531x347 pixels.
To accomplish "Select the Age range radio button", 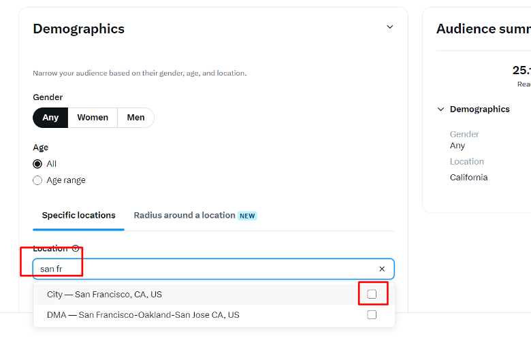I will click(37, 180).
